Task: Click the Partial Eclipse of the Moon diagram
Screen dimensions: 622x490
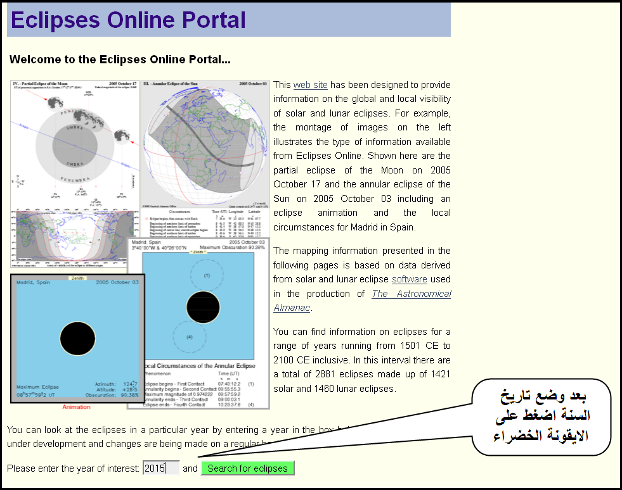Action: point(75,144)
